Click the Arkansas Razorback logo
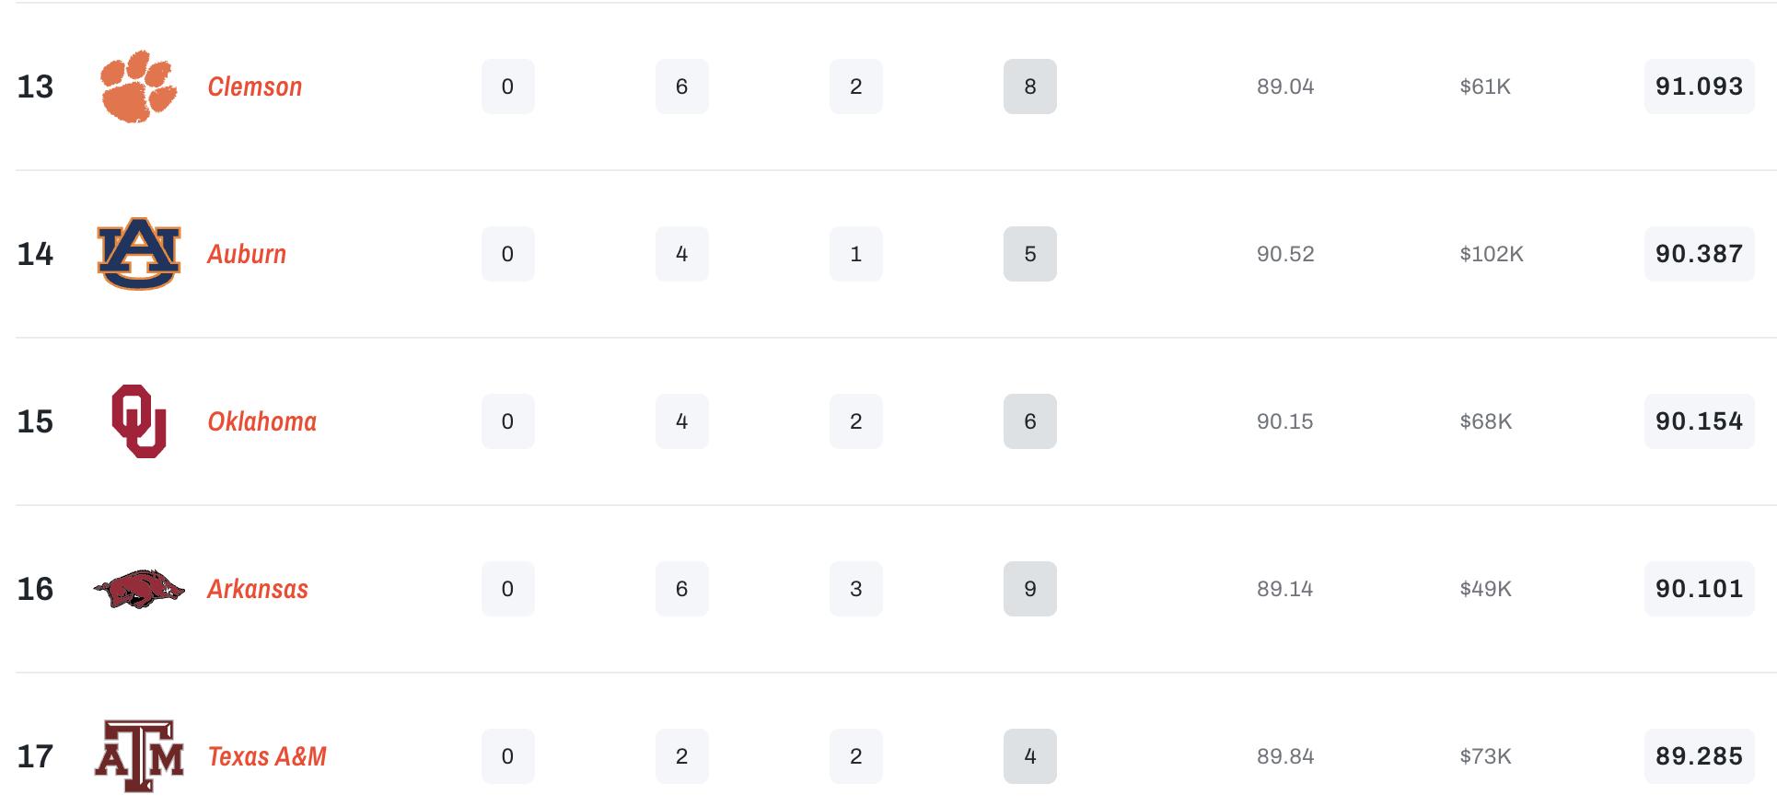Viewport: 1777px width, 806px height. pyautogui.click(x=138, y=589)
